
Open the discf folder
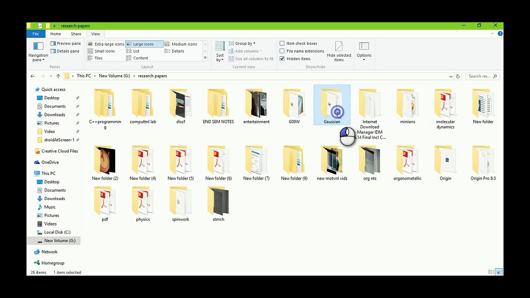coord(181,106)
